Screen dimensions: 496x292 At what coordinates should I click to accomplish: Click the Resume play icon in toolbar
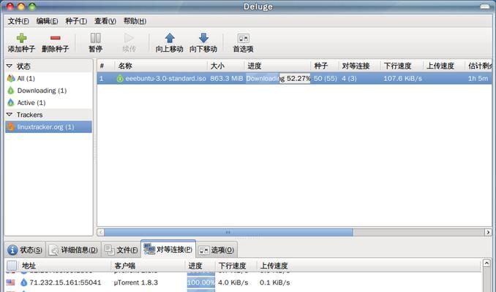[x=129, y=38]
